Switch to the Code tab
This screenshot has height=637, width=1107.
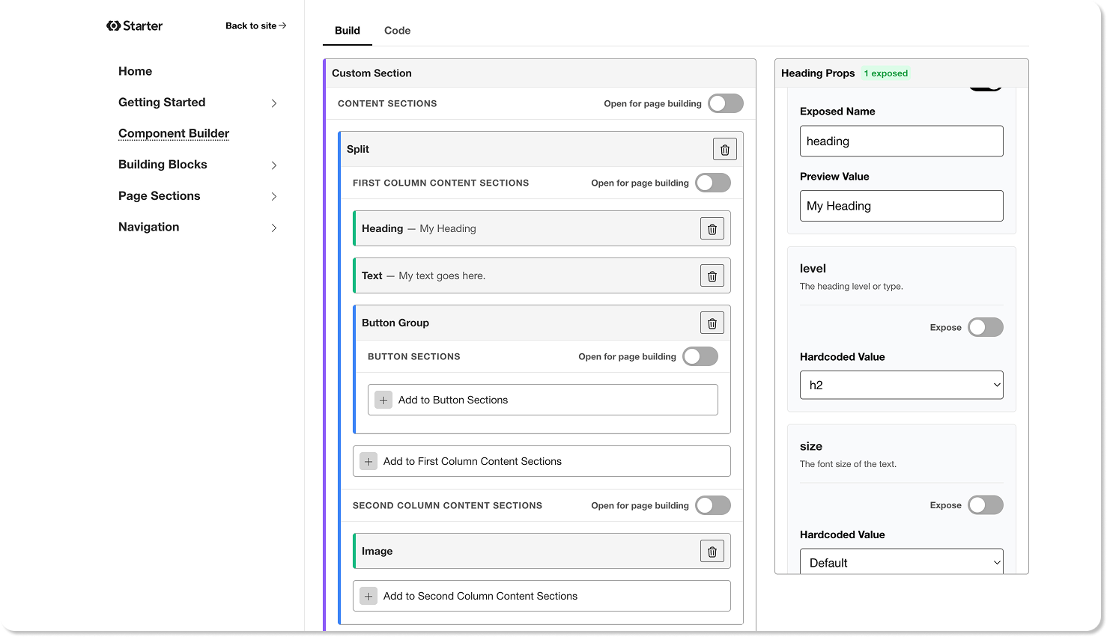point(397,31)
